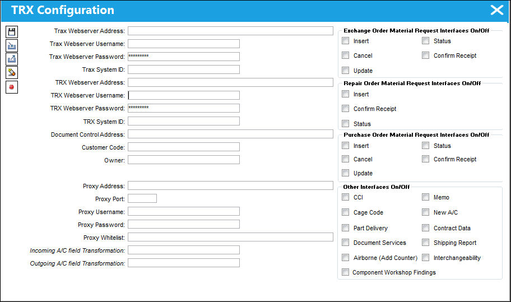
Task: Enable Status under Repair Order interfaces
Action: [x=346, y=124]
